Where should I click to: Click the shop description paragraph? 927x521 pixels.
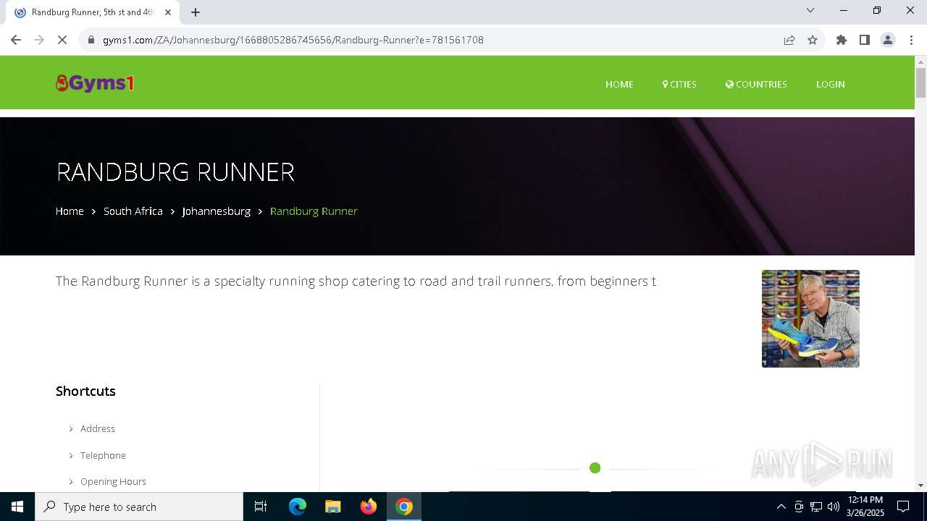[x=356, y=281]
